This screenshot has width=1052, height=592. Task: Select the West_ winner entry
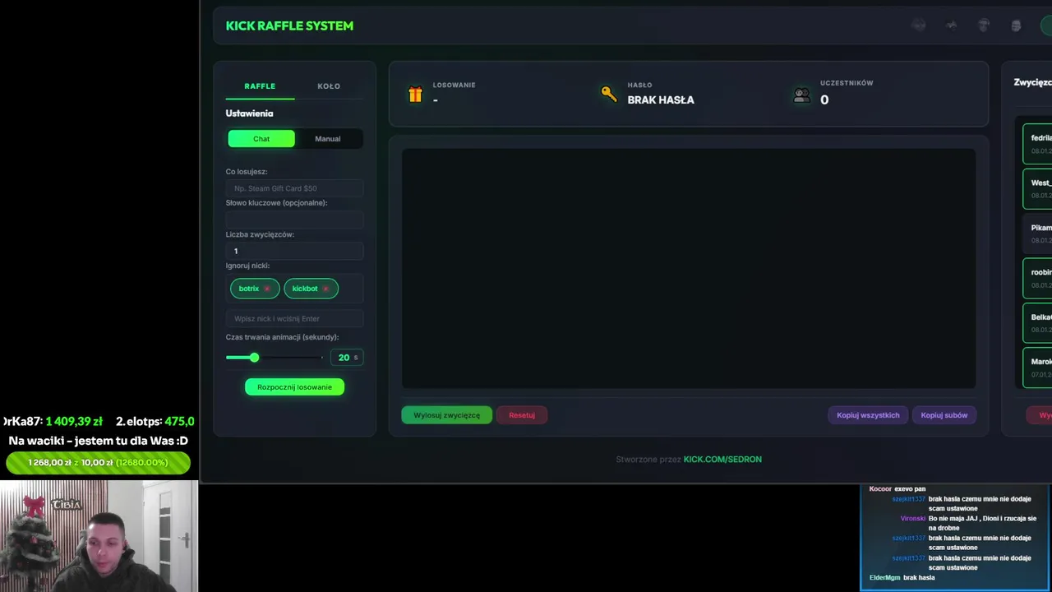[x=1037, y=188]
